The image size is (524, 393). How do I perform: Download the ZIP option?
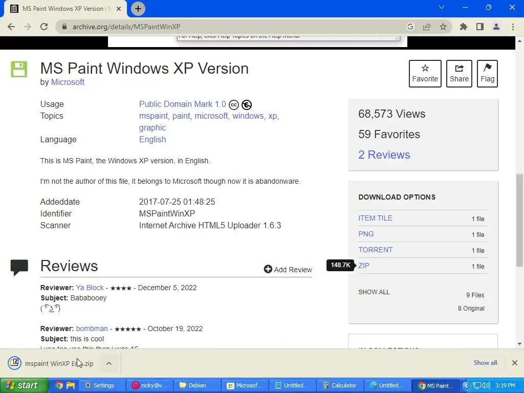[364, 266]
